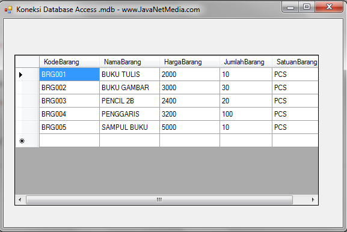
Task: Click empty HargaBarang cell in new row
Action: 189,141
